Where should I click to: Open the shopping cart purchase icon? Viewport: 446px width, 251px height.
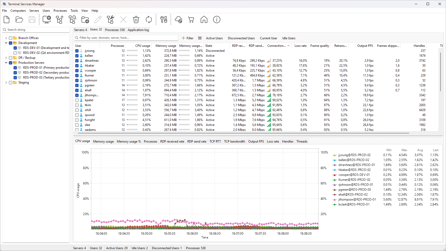pos(191,20)
